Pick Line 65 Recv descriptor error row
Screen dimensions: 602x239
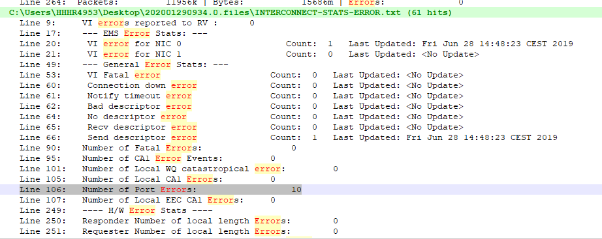point(242,127)
